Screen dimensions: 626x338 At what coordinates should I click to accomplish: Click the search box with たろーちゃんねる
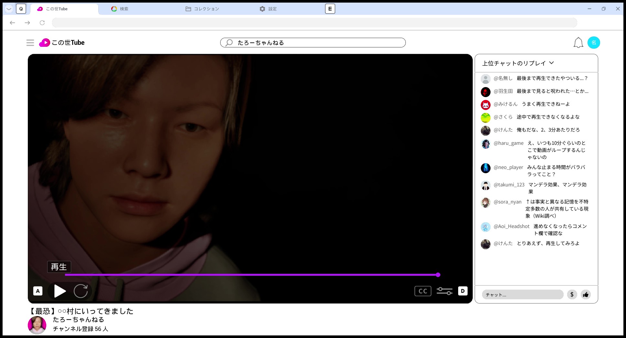tap(313, 43)
